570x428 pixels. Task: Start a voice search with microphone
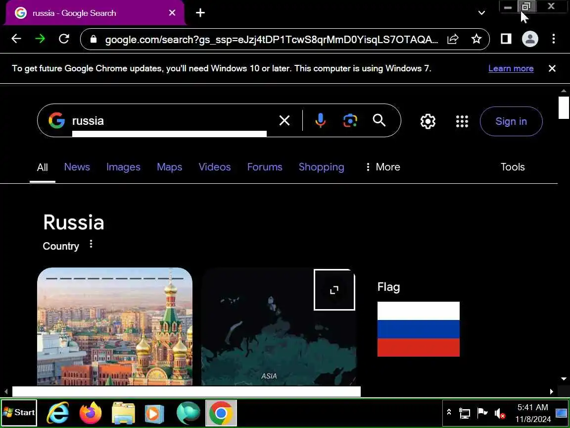(x=320, y=120)
